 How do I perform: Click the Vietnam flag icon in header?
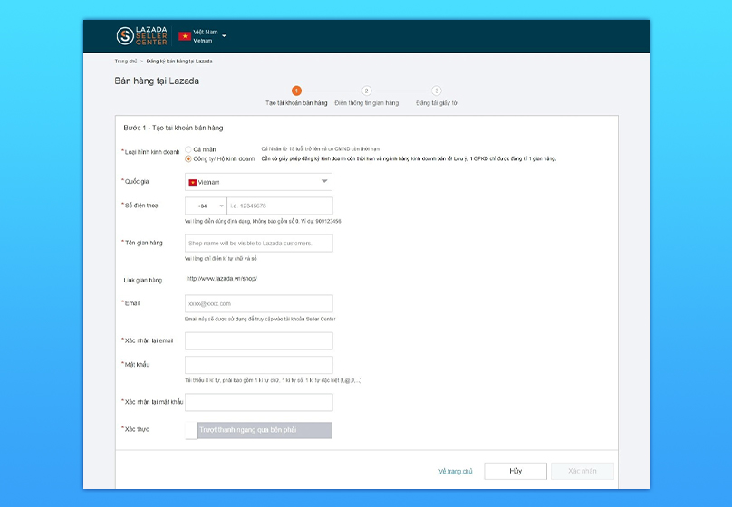tap(185, 36)
